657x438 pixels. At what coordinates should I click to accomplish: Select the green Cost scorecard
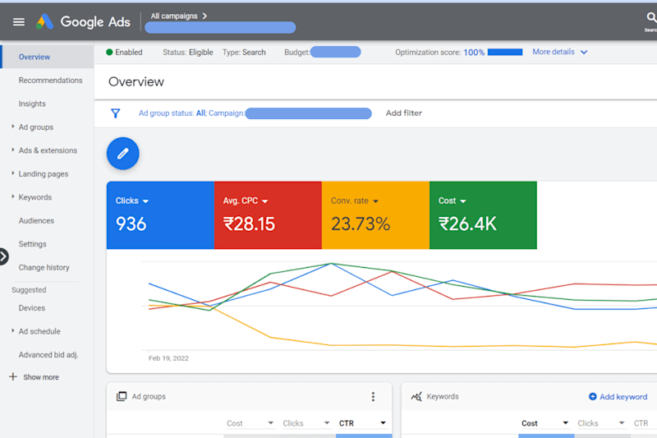click(x=483, y=215)
